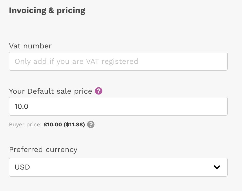This screenshot has height=191, width=242.
Task: Click the word 'Invoicing' in the heading
Action: [28, 10]
